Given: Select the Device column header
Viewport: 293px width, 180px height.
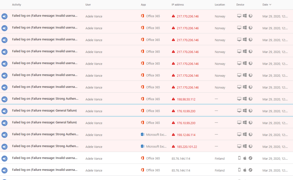Looking at the screenshot, I should 240,5.
